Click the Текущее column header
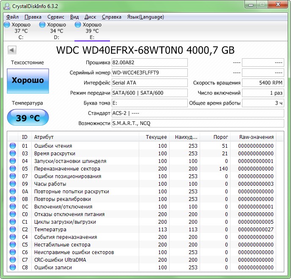 click(x=154, y=137)
